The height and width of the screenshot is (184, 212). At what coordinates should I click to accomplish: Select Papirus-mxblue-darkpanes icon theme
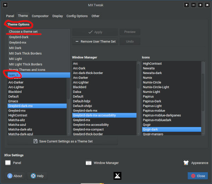coord(172,115)
